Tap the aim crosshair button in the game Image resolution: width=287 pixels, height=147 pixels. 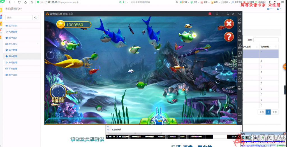[x=58, y=92]
